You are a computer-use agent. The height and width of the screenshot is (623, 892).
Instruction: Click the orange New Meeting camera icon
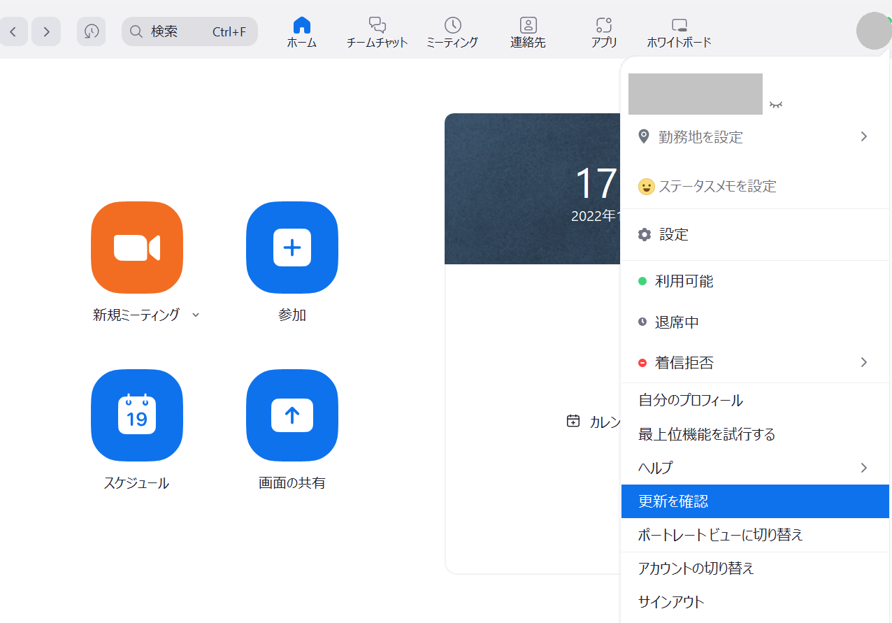pyautogui.click(x=137, y=248)
